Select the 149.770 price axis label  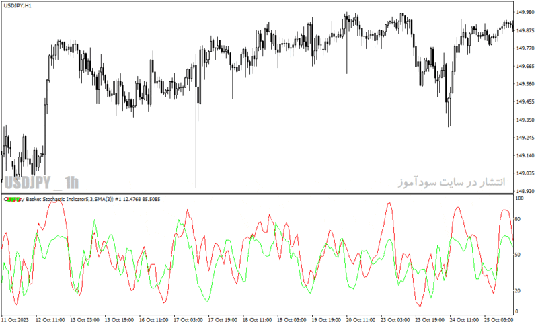525,48
